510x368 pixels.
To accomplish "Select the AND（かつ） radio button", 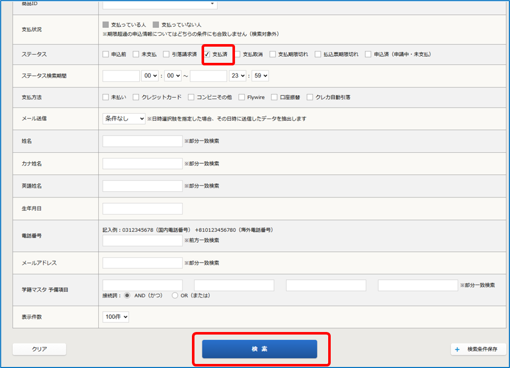I will (x=127, y=296).
